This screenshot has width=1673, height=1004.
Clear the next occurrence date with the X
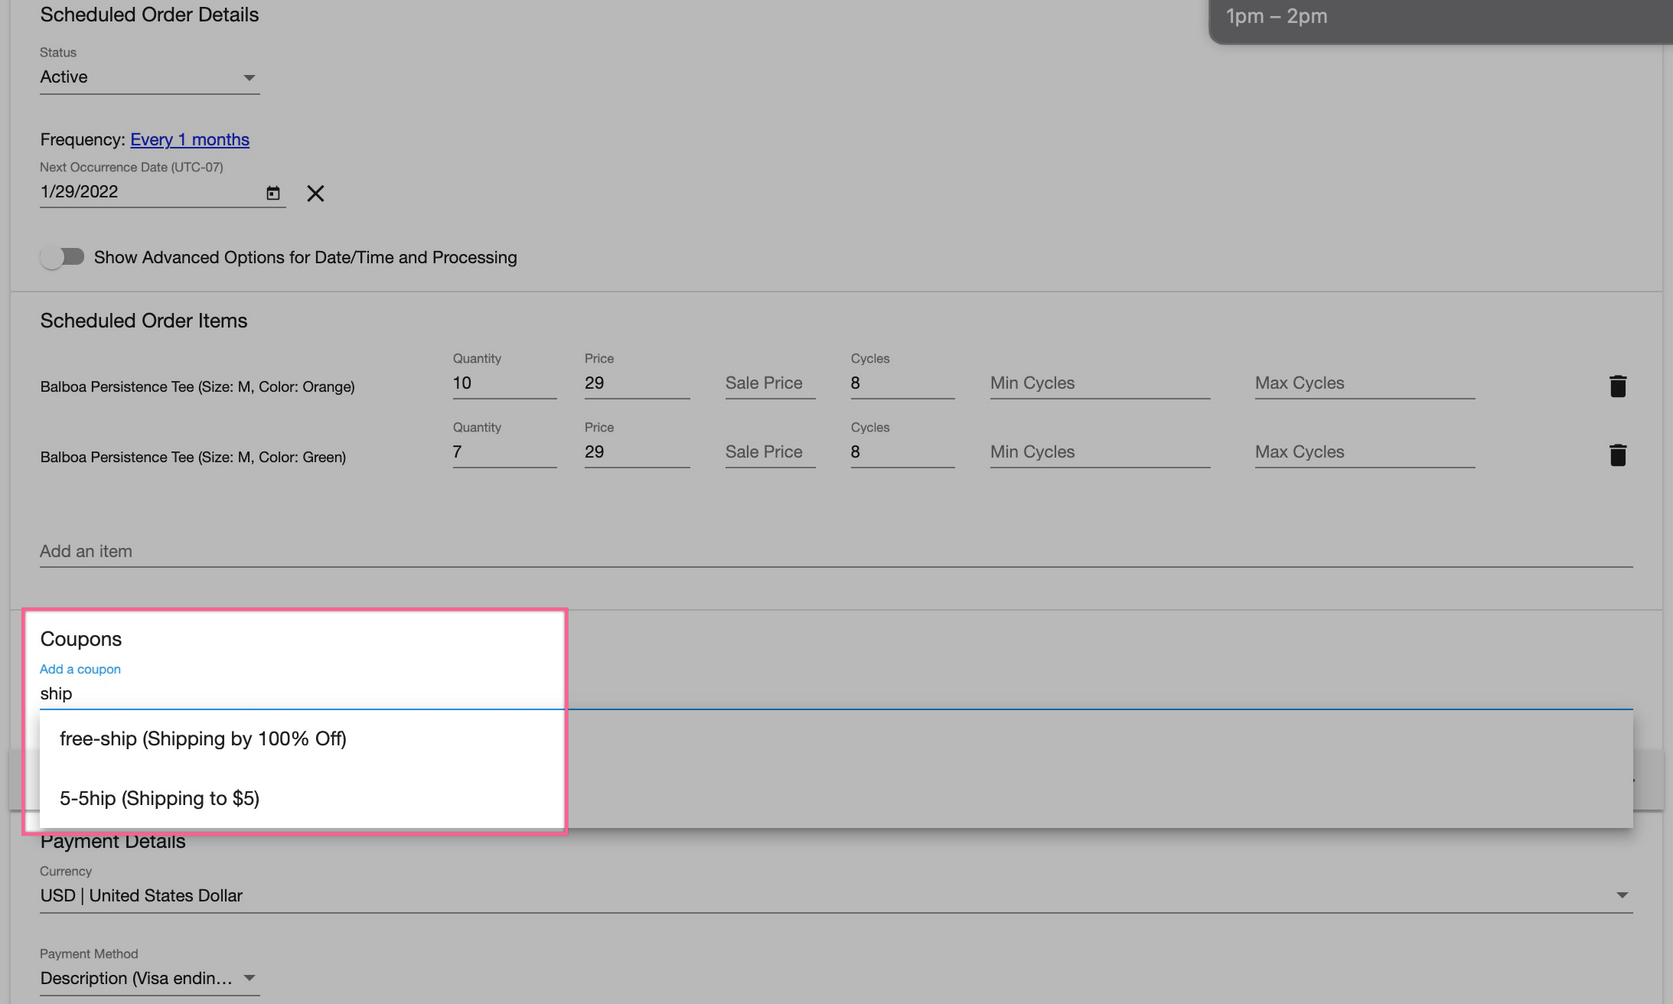coord(315,193)
